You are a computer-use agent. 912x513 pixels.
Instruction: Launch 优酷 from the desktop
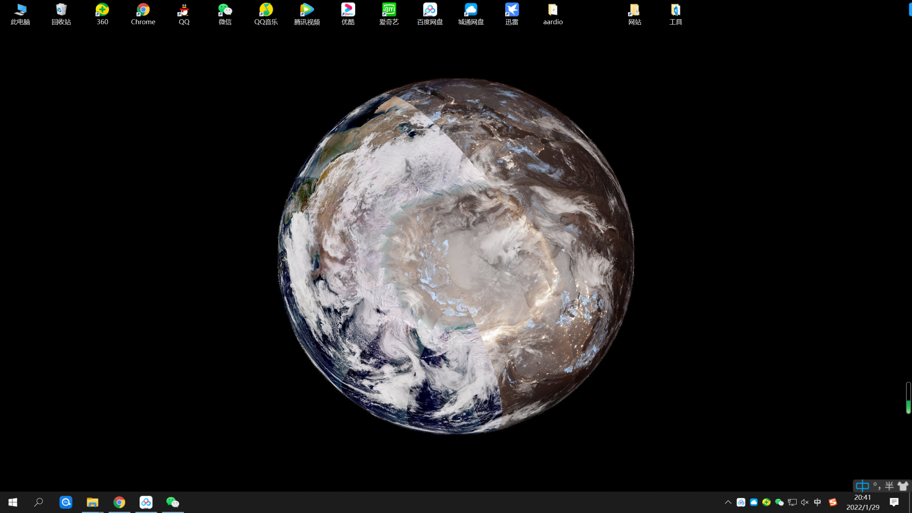click(x=347, y=10)
